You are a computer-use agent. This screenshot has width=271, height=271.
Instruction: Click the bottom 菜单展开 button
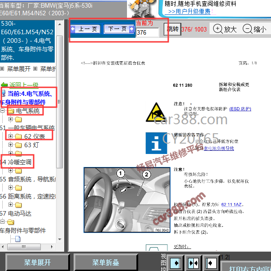point(37,262)
